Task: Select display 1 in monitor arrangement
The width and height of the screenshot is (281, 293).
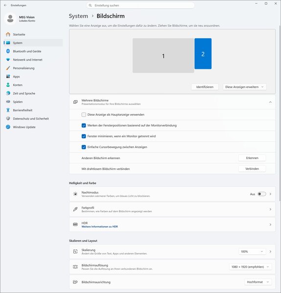Action: click(163, 56)
